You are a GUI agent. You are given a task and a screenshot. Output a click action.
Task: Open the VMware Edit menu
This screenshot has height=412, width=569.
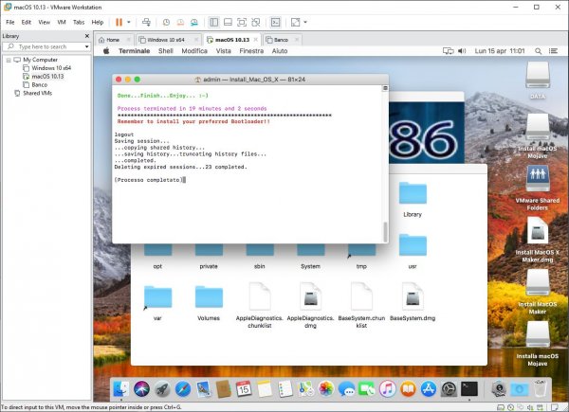pyautogui.click(x=27, y=22)
